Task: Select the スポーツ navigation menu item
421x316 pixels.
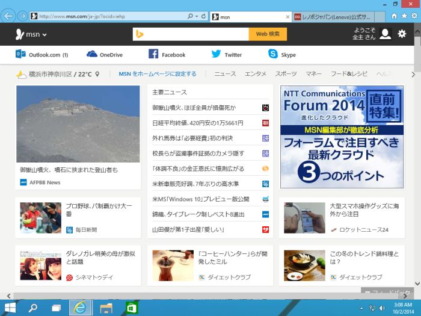Action: pos(286,74)
